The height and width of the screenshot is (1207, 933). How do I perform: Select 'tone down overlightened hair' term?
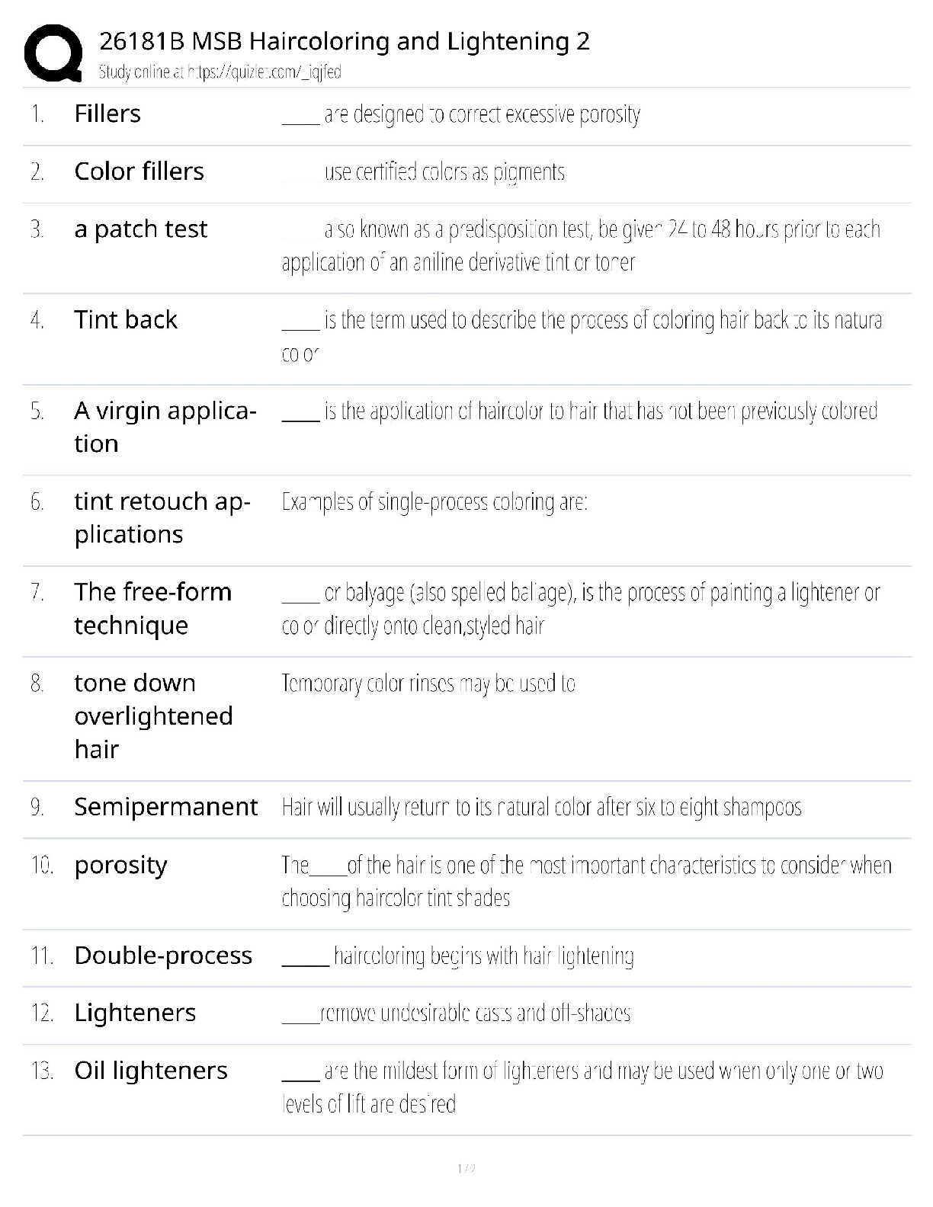point(153,716)
